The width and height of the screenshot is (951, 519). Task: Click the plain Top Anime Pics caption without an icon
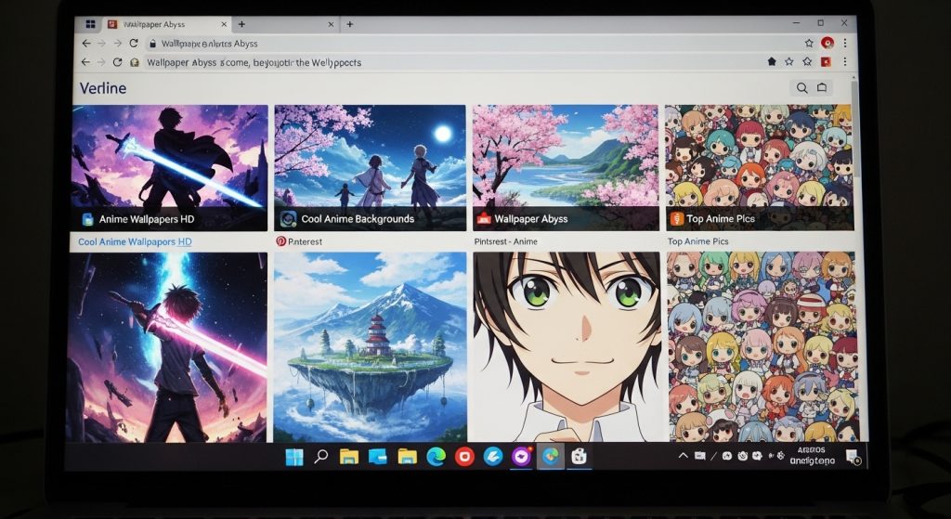click(698, 241)
